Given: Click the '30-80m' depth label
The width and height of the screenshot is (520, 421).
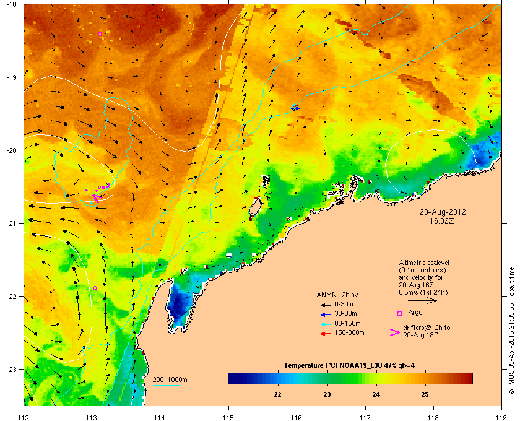Looking at the screenshot, I should coord(345,313).
